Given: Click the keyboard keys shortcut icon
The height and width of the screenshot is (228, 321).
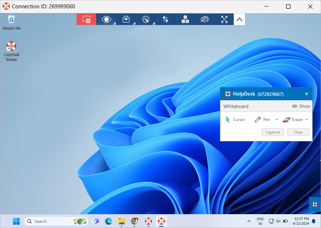Looking at the screenshot, I should [x=185, y=19].
